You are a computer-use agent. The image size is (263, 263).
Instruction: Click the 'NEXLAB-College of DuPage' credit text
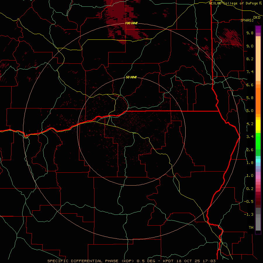234,3
